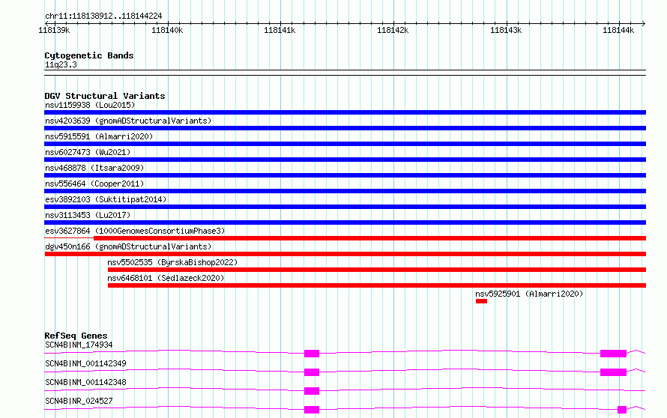Image resolution: width=667 pixels, height=418 pixels.
Task: Click the red bar under dgv450n166
Action: [345, 254]
